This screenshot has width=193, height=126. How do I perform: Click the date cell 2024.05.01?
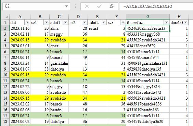20,46
